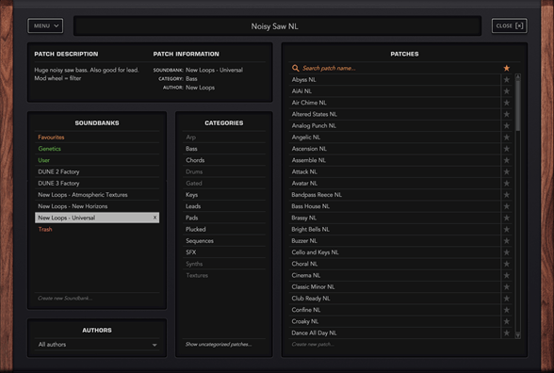Open the MENU dropdown
The width and height of the screenshot is (554, 373).
(45, 25)
